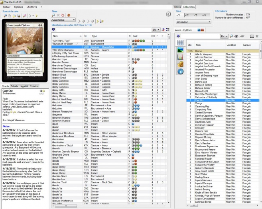Open the par couleur sort dropdown
Viewport: 262px width, 209px height.
[193, 22]
